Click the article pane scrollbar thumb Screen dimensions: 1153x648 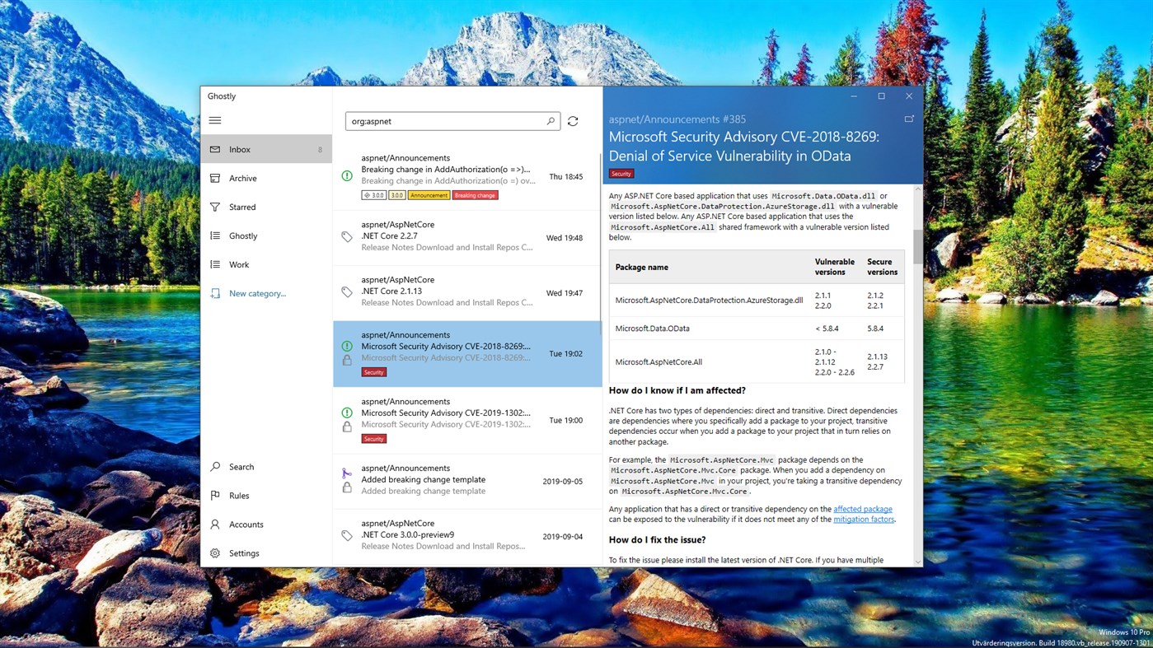point(918,246)
